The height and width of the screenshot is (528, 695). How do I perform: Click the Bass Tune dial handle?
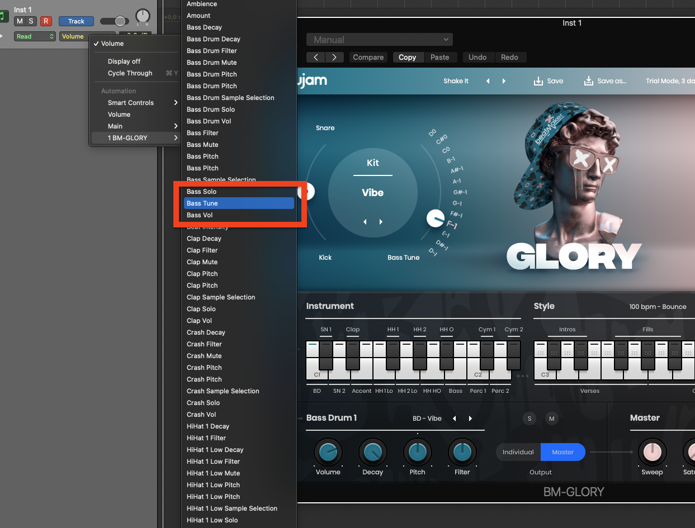tap(435, 218)
